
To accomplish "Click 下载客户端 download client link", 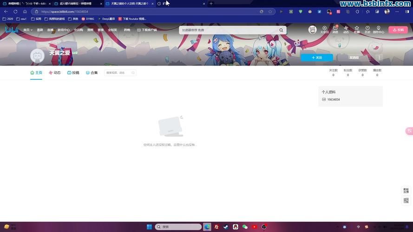I will [x=147, y=30].
